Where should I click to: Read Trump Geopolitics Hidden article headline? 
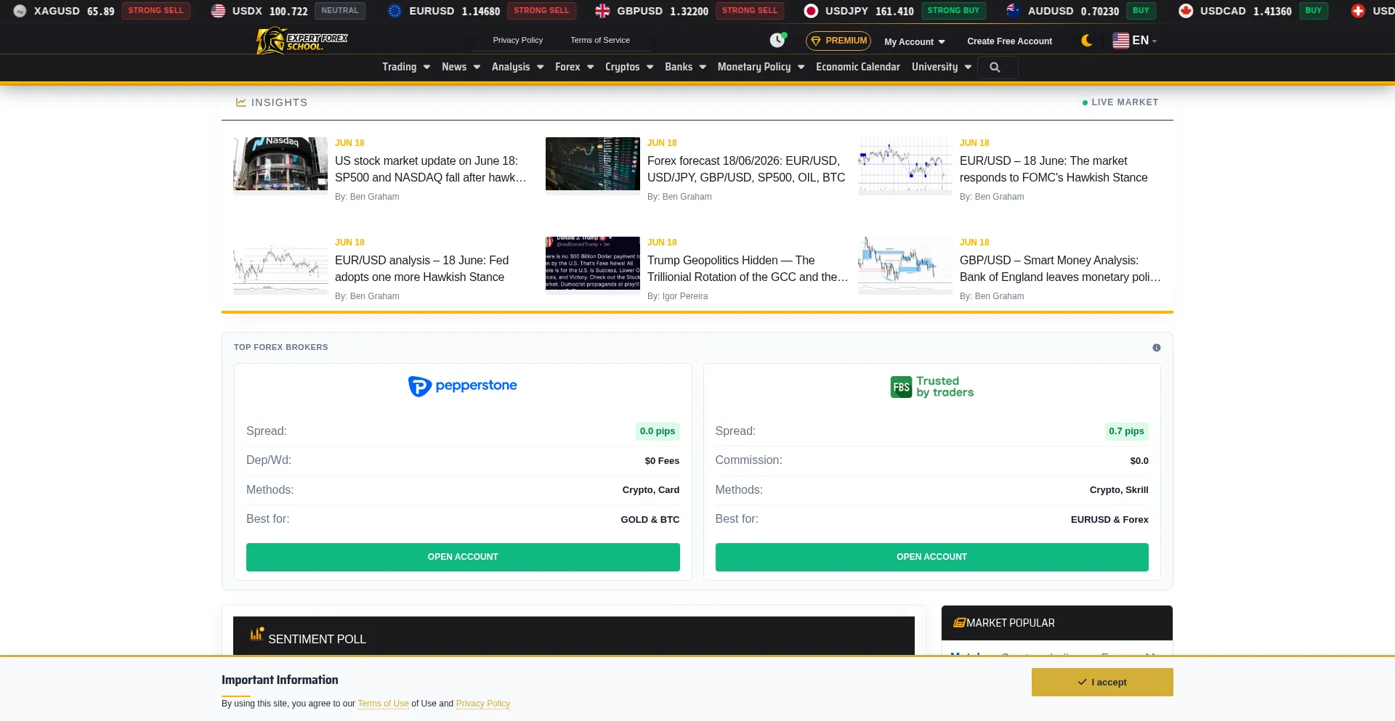tap(748, 269)
